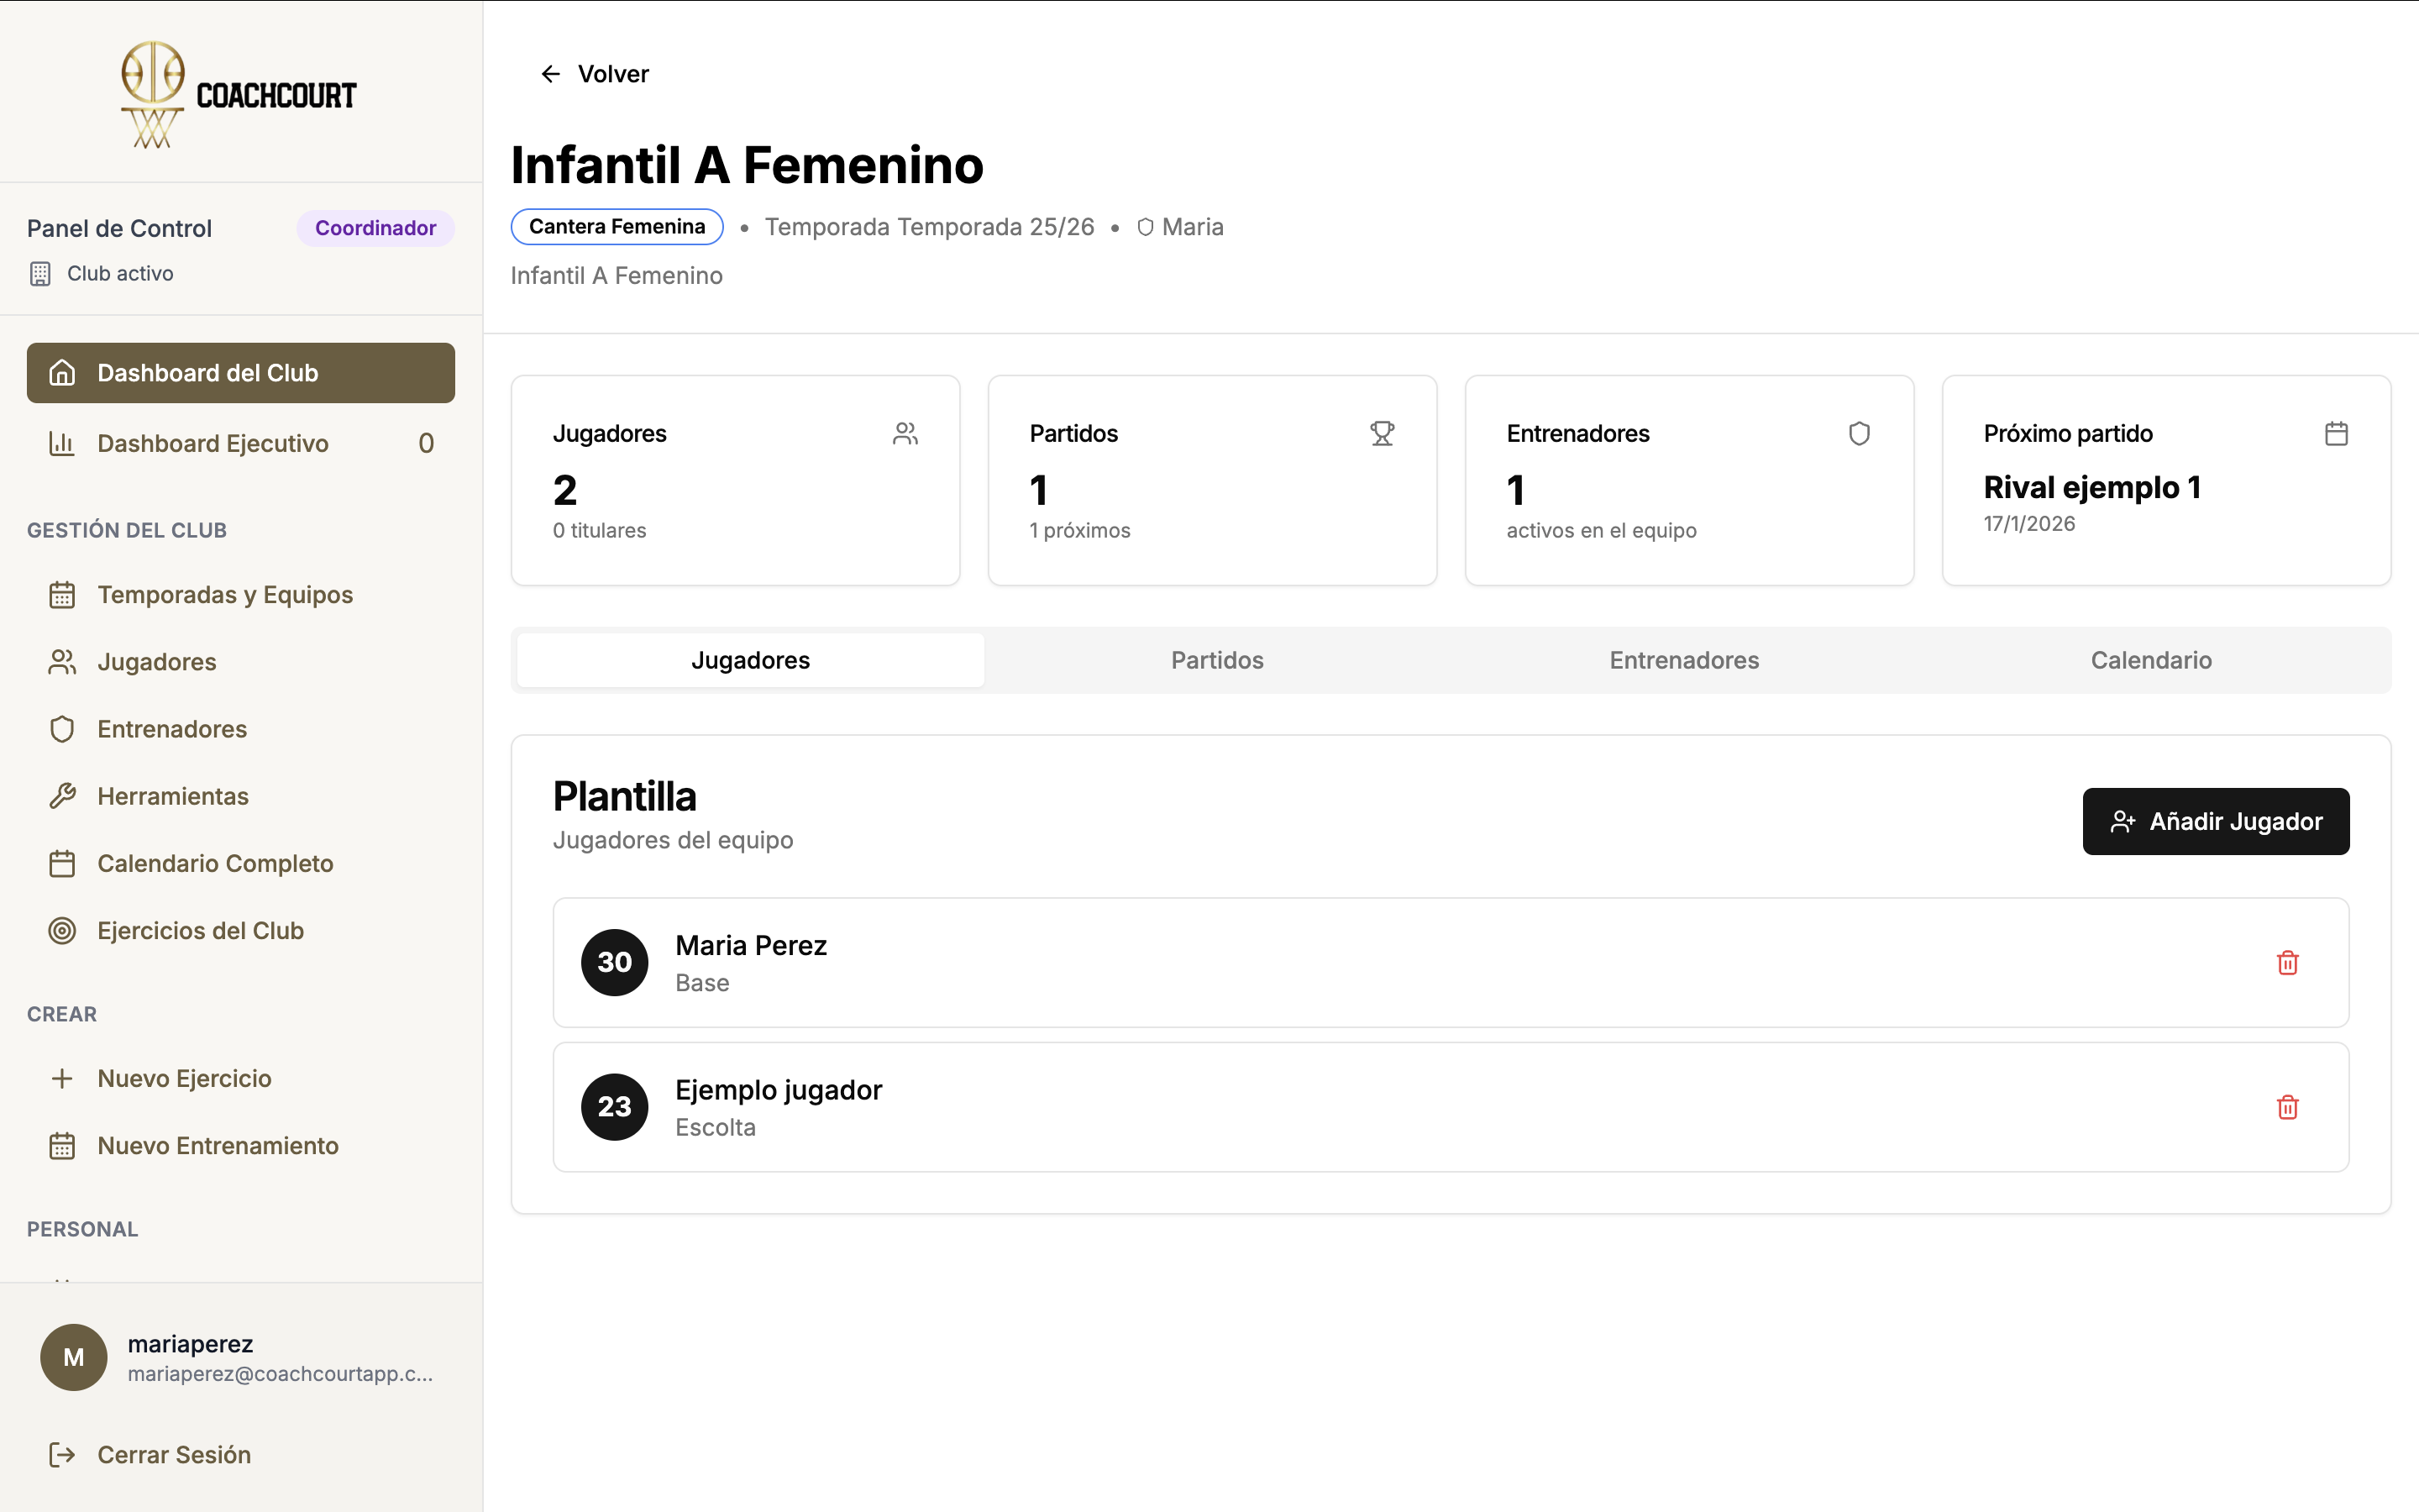Open the Calendario tab
The width and height of the screenshot is (2419, 1512).
pos(2150,660)
